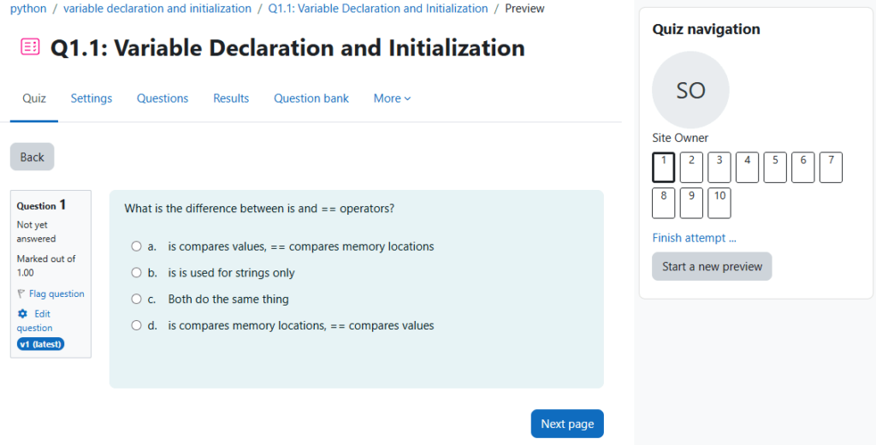The width and height of the screenshot is (876, 445).
Task: Click the pink quiz icon beside the title
Action: click(30, 47)
